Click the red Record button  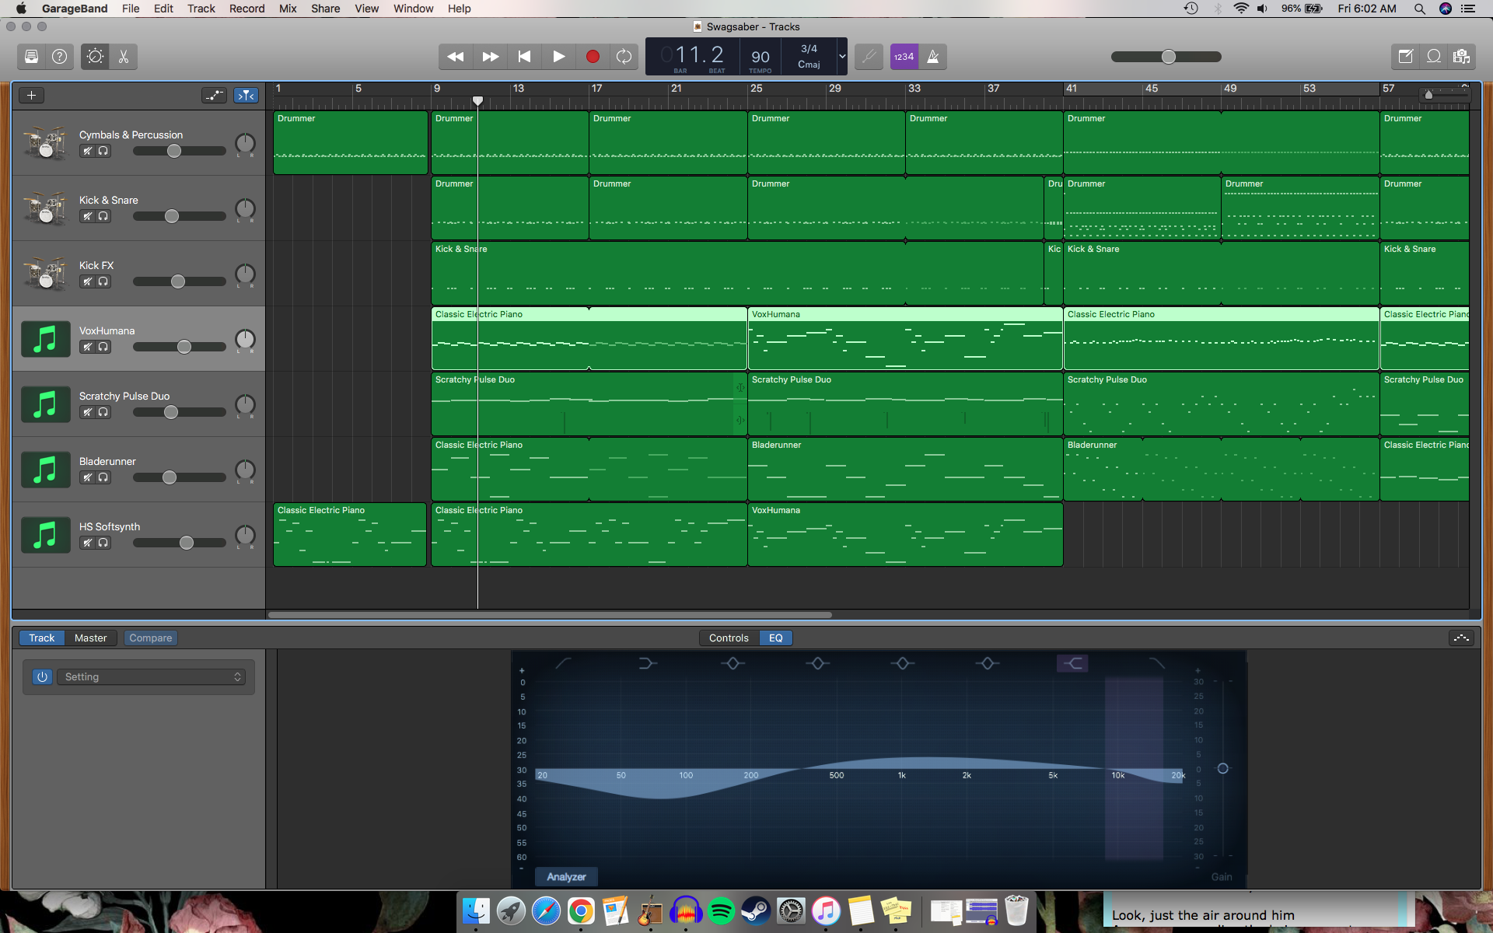[x=593, y=57]
